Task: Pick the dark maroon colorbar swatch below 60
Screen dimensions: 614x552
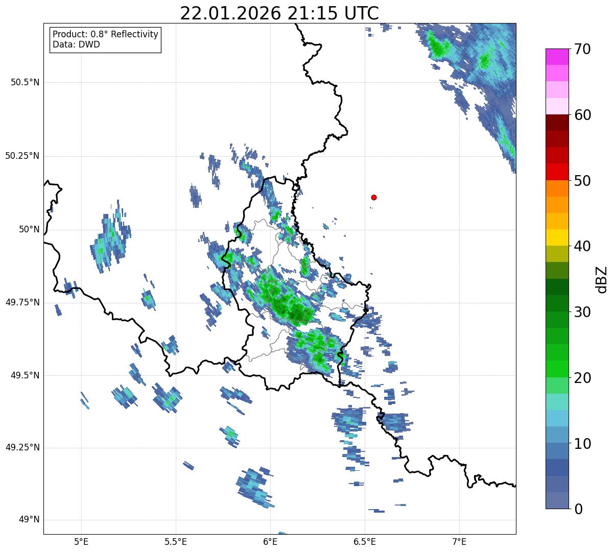Action: click(x=557, y=123)
